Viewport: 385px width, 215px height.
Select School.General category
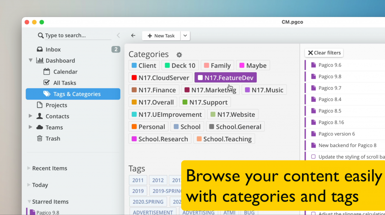(x=235, y=127)
